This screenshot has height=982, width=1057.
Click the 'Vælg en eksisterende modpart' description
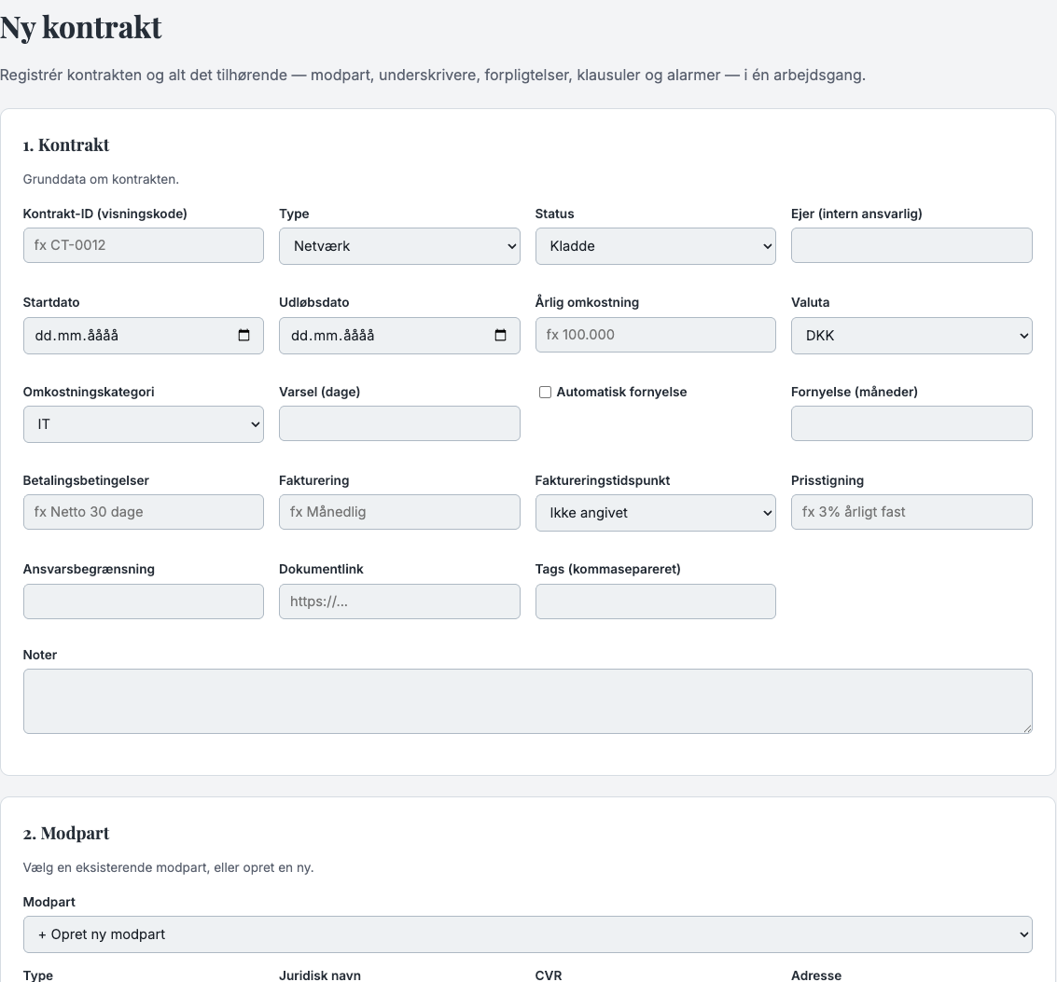[169, 867]
